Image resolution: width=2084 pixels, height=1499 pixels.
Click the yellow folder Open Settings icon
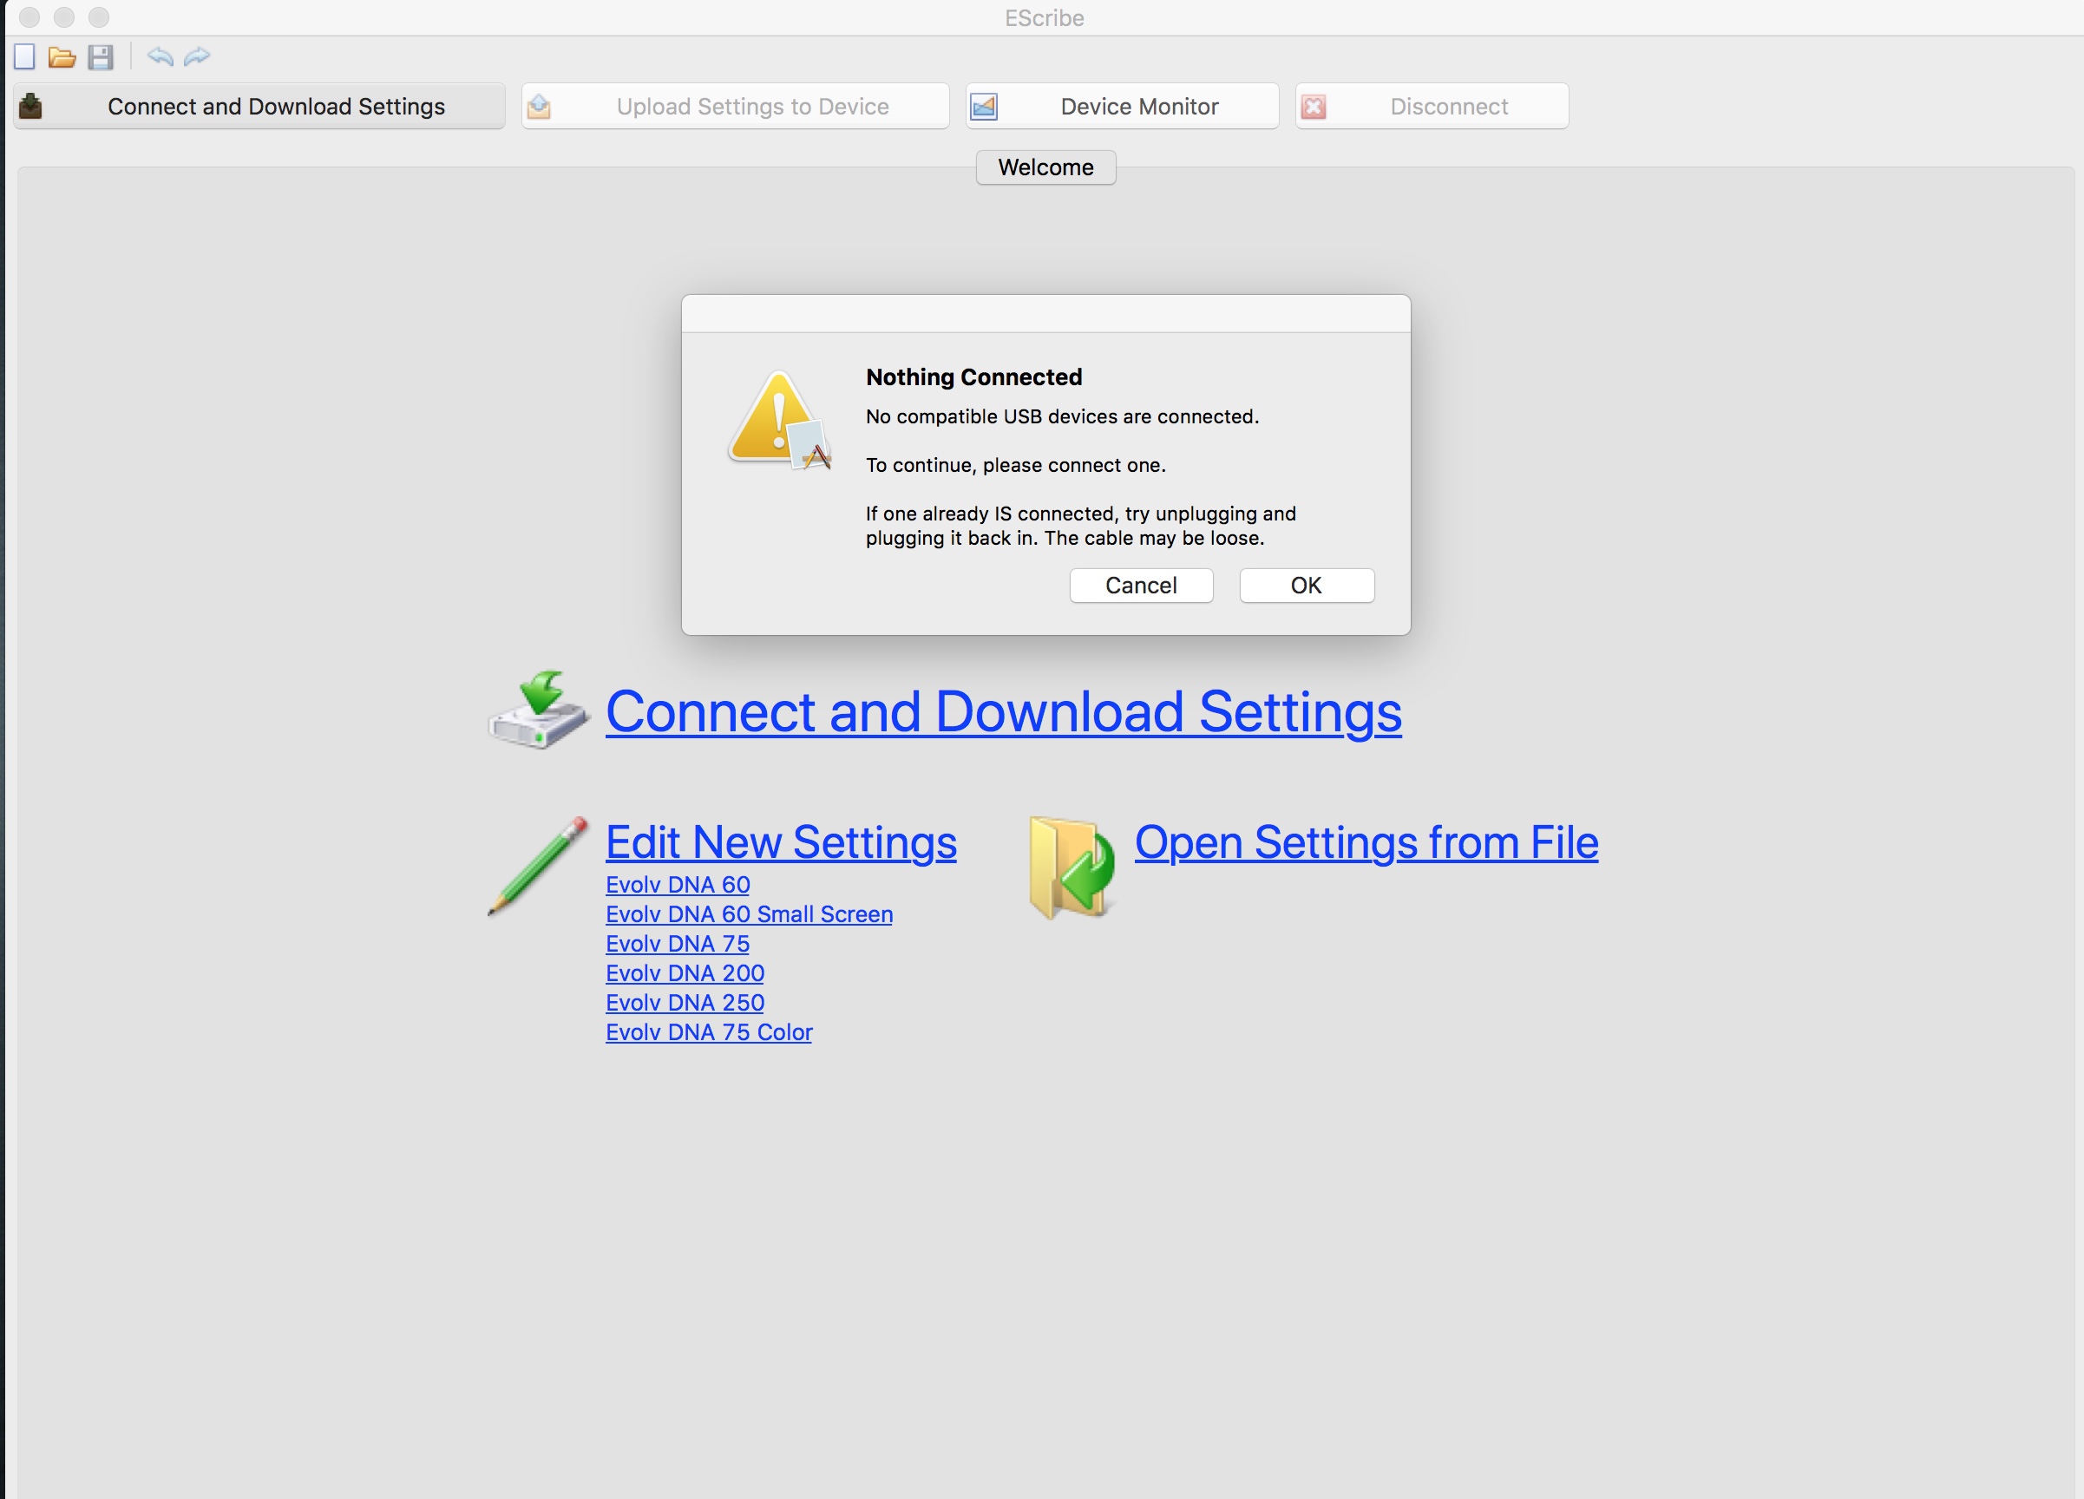click(1071, 867)
